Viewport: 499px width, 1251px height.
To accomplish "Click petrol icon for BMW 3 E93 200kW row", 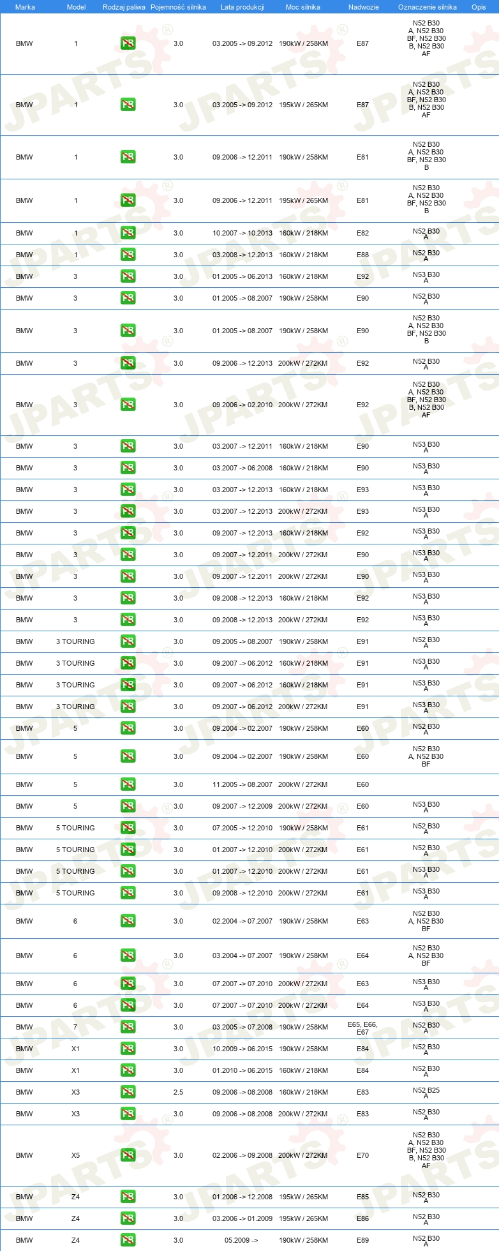I will click(x=128, y=511).
